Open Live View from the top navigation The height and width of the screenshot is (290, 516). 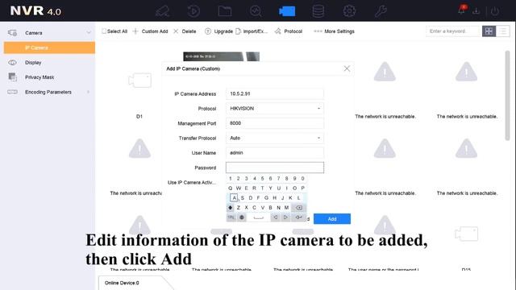tap(163, 11)
